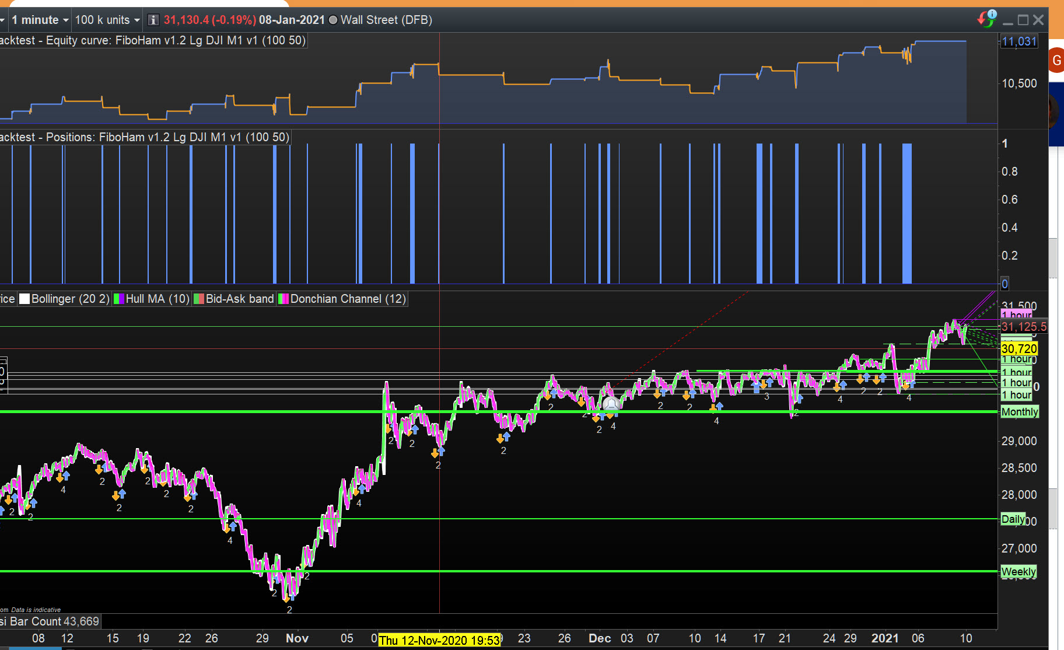Image resolution: width=1064 pixels, height=650 pixels.
Task: Click the Wall Street (DFB) instrument name
Action: [386, 20]
